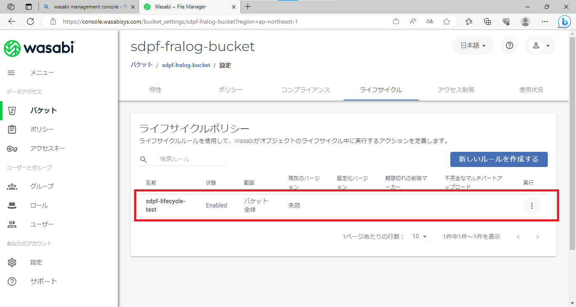Click the グループ group icon
The image size is (576, 307).
tap(12, 186)
